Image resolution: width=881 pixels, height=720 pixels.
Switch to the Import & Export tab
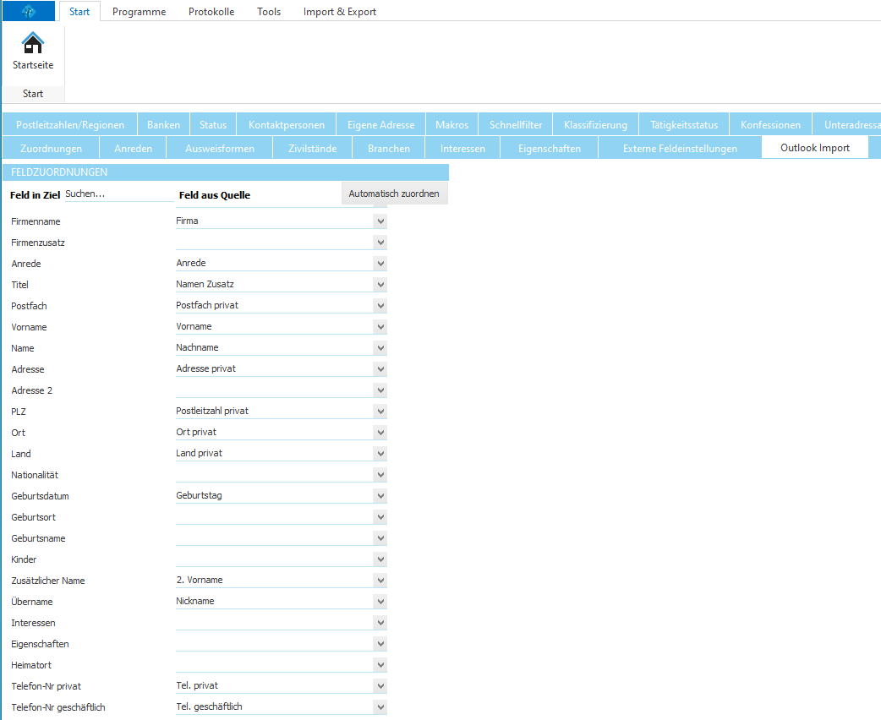pos(340,12)
